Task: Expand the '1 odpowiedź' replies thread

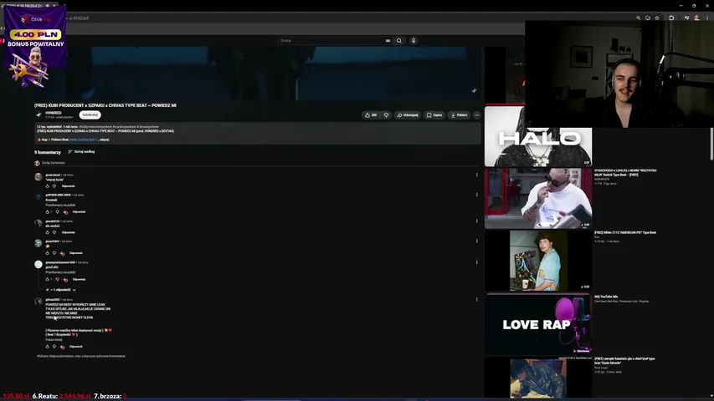Action: [x=61, y=290]
